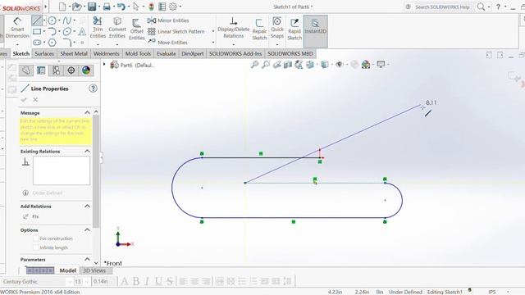
Task: Cancel line properties with X
Action: [35, 100]
